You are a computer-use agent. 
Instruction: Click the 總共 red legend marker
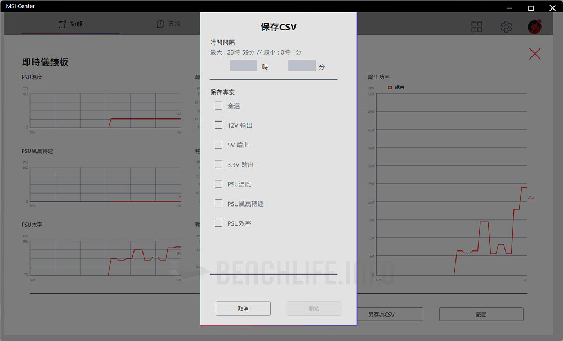pyautogui.click(x=389, y=87)
